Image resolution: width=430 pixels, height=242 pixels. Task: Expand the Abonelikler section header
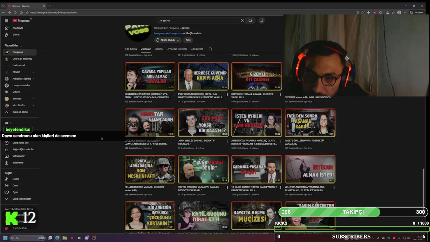13,45
